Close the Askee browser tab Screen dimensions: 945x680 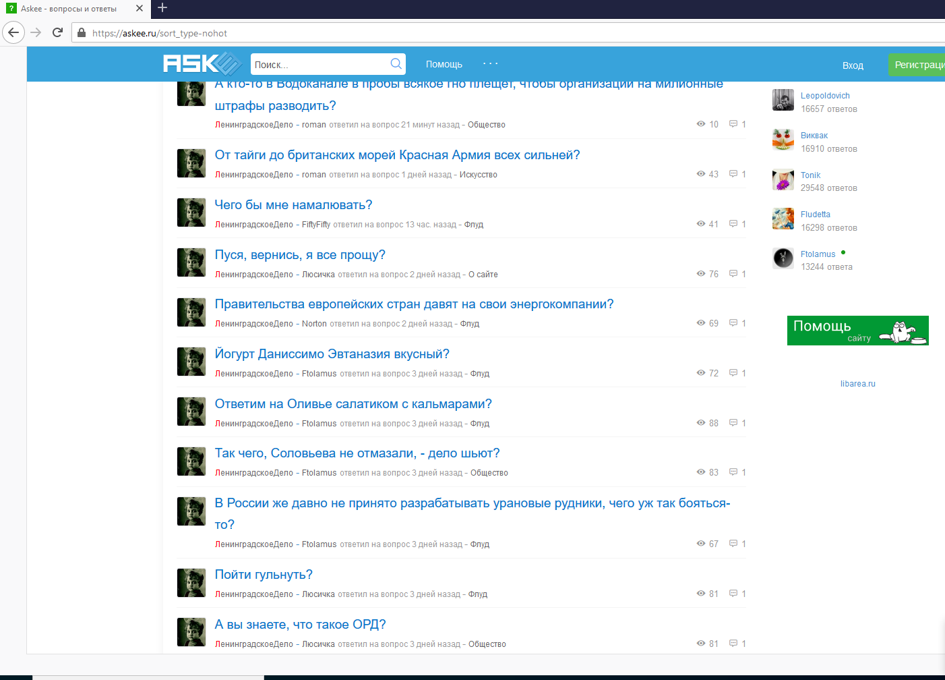139,9
